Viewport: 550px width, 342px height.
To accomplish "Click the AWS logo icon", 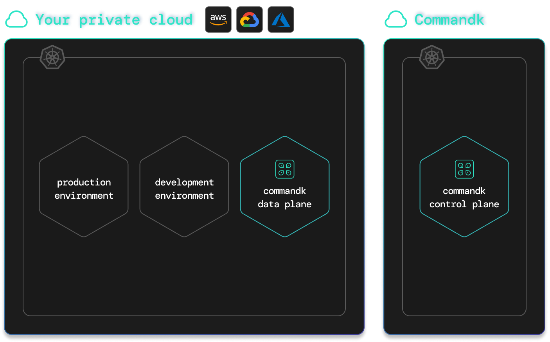I will (x=218, y=20).
